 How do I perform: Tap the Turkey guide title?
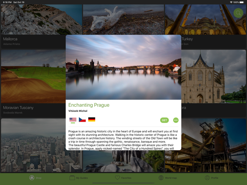(x=187, y=39)
